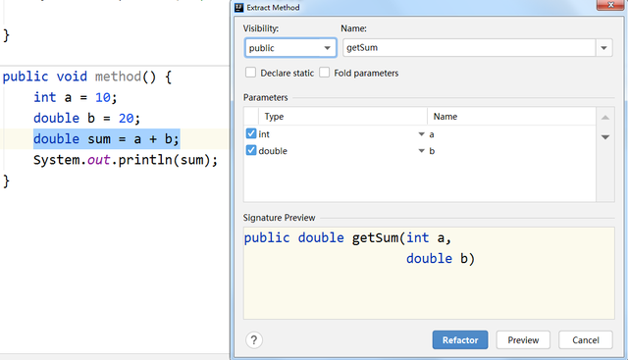
Task: Click the Refactor button
Action: [460, 340]
